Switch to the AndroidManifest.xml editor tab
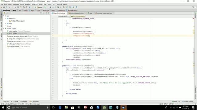Viewport: 197px width, 110px height. pos(77,13)
